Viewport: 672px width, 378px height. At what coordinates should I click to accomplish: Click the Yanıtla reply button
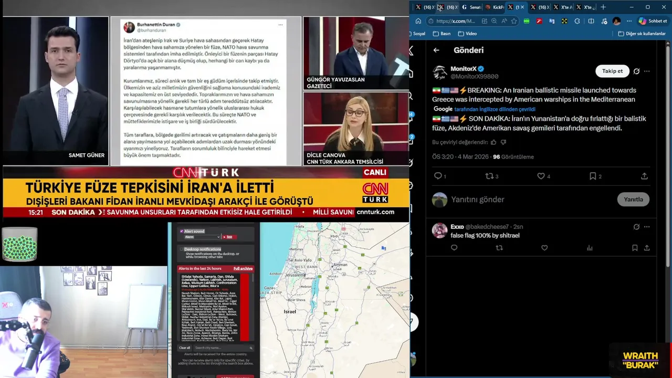(x=633, y=199)
